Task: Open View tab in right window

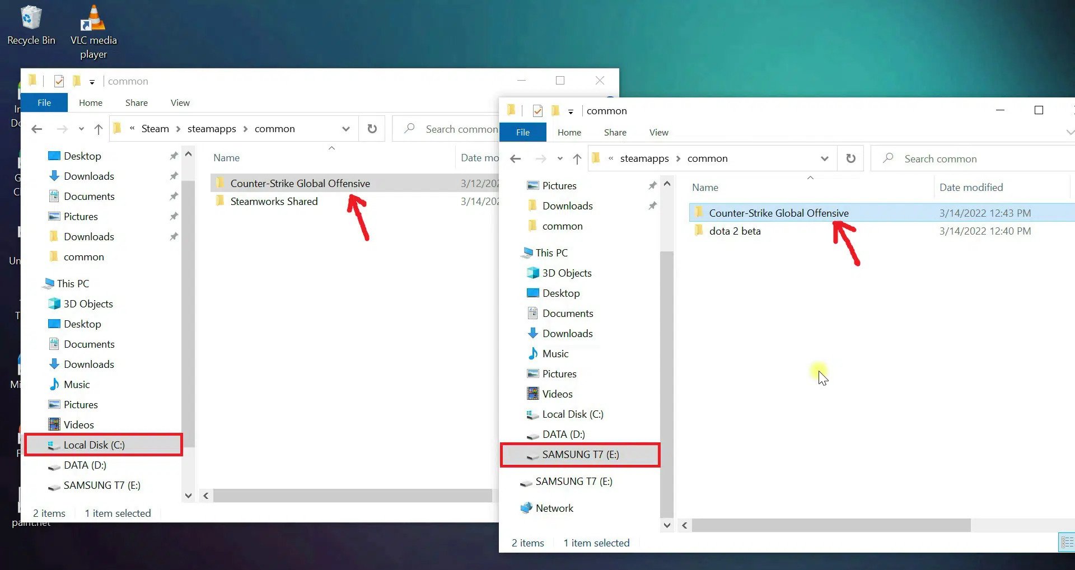Action: 658,132
